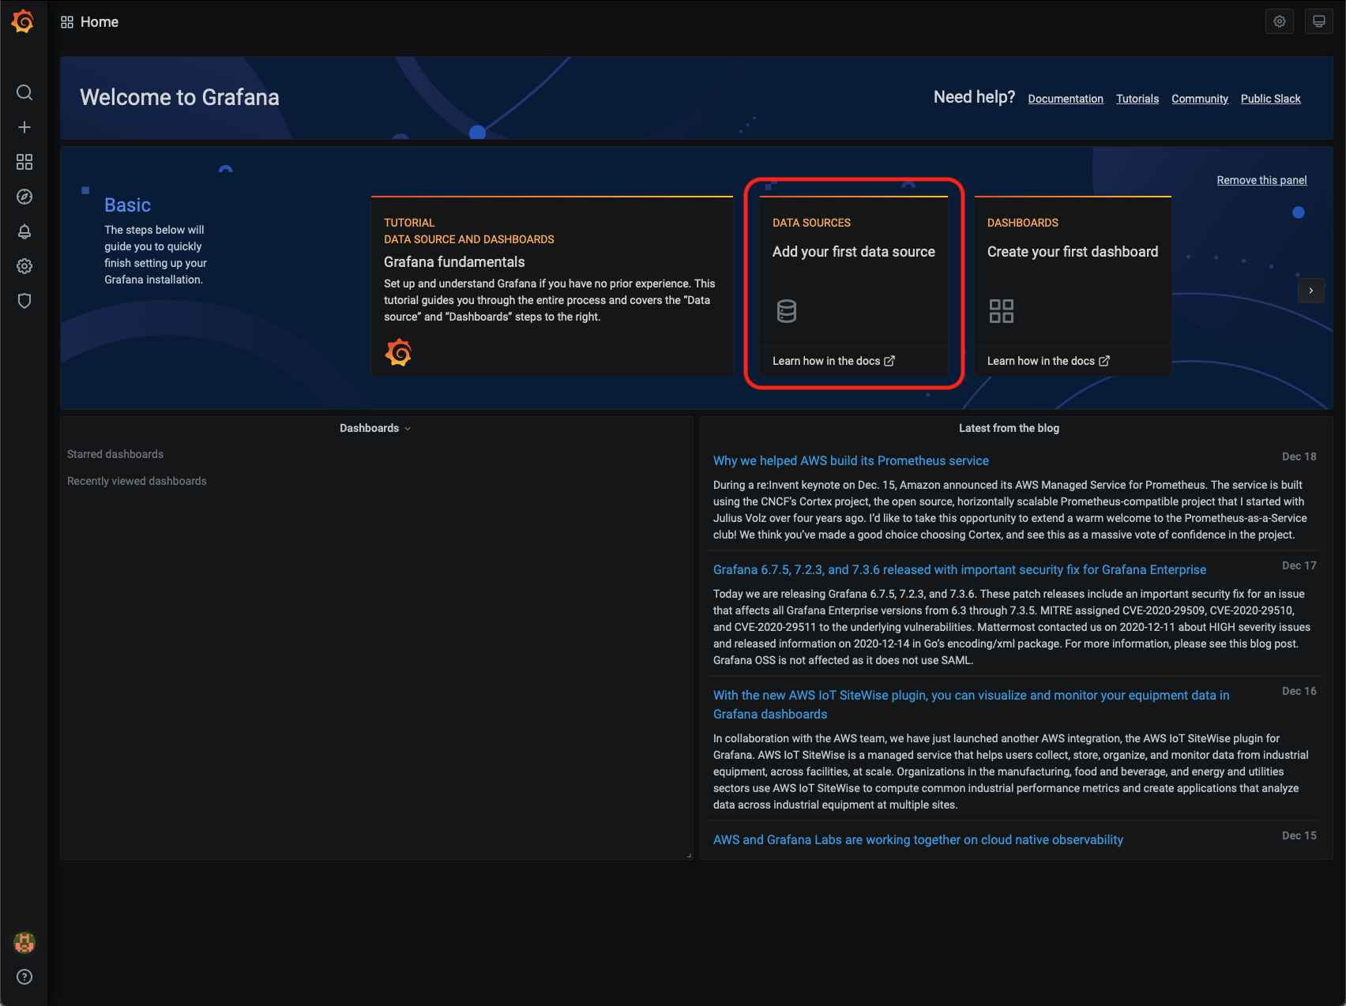The image size is (1346, 1006).
Task: Expand the Dashboards panel title dropdown
Action: pyautogui.click(x=375, y=428)
